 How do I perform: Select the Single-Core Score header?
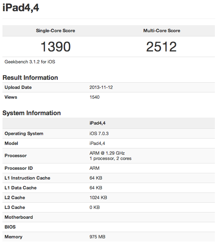click(x=55, y=31)
